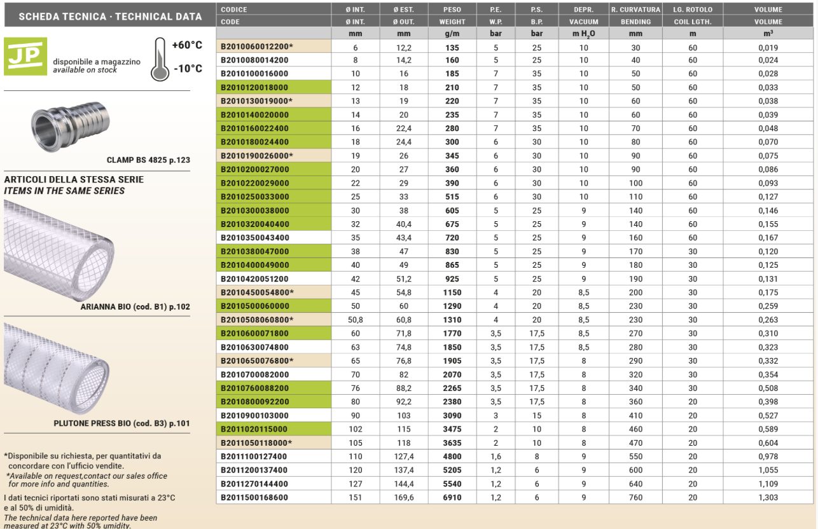This screenshot has width=818, height=529.
Task: Click the R. CURVATURA column header
Action: pyautogui.click(x=635, y=10)
